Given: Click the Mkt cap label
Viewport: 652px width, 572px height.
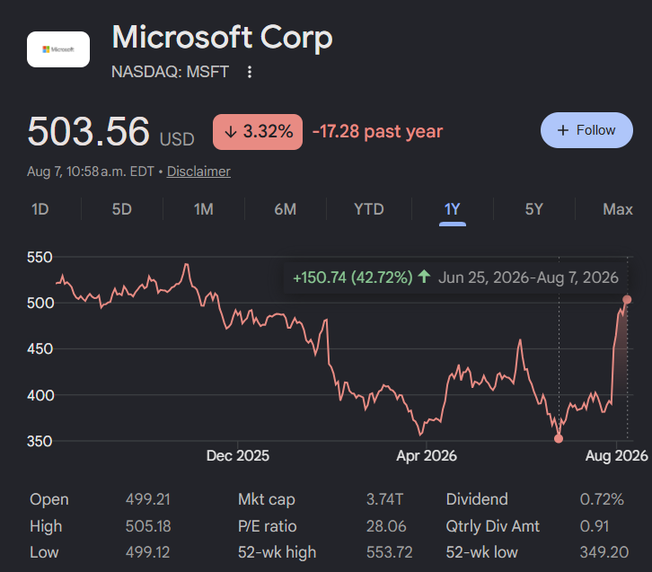Looking at the screenshot, I should (x=267, y=499).
